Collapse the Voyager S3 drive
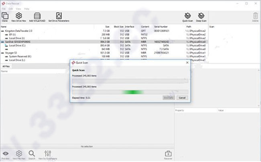The height and width of the screenshot is (162, 261). pos(2,53)
